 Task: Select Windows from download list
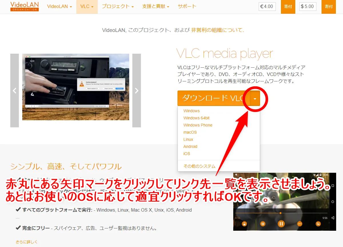[x=192, y=111]
